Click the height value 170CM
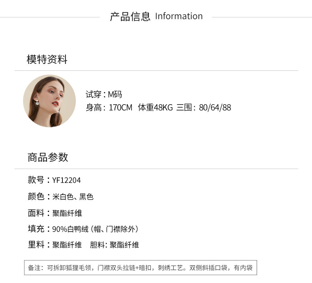The height and width of the screenshot is (283, 312). pos(120,108)
